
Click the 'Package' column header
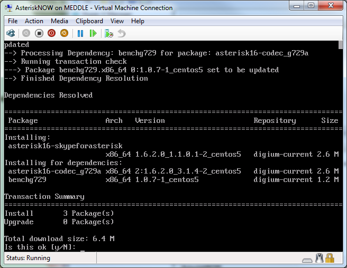click(23, 120)
